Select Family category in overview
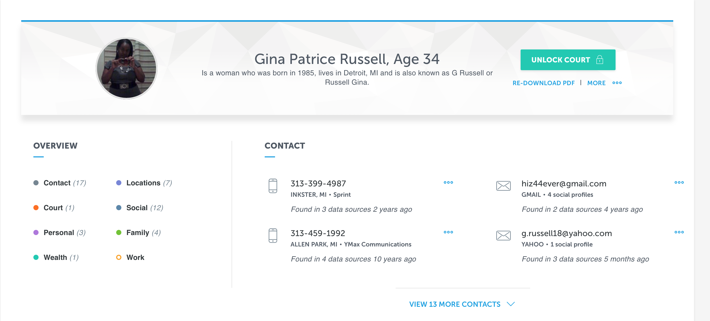The height and width of the screenshot is (321, 710). [x=138, y=232]
